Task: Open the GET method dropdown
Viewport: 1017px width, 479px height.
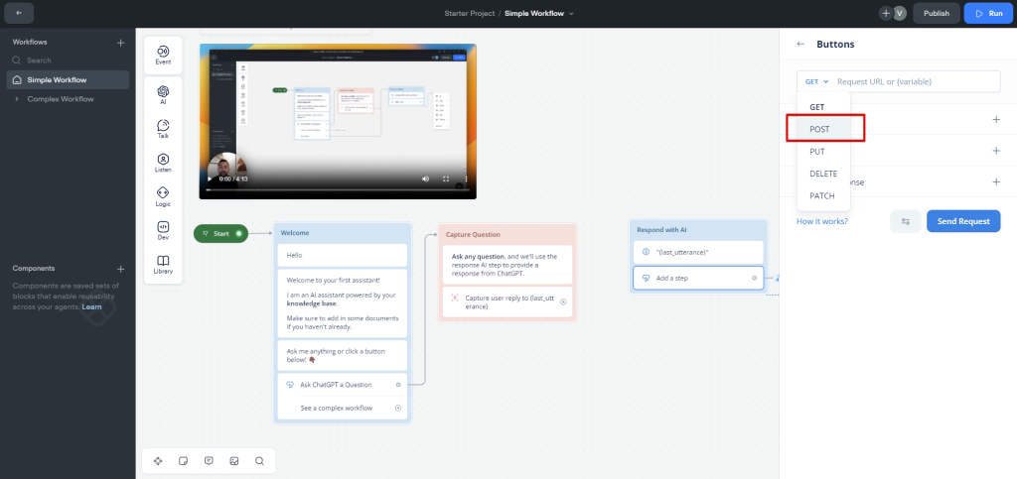Action: coord(814,81)
